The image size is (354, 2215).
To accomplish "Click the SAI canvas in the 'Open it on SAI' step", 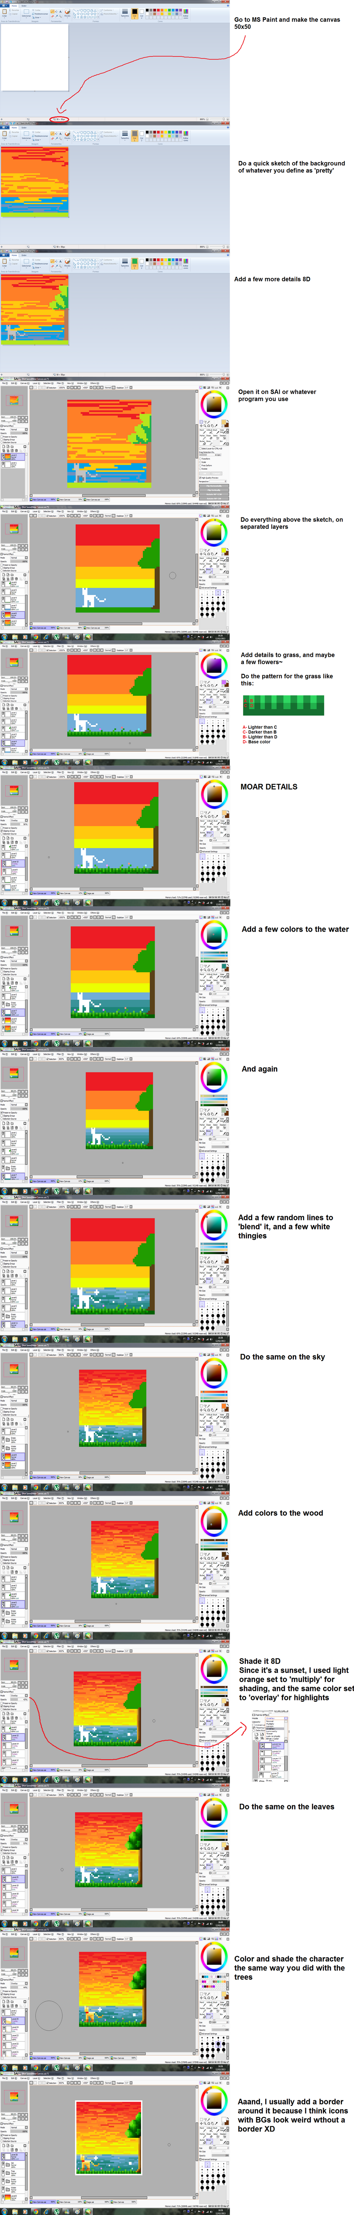I will 109,444.
